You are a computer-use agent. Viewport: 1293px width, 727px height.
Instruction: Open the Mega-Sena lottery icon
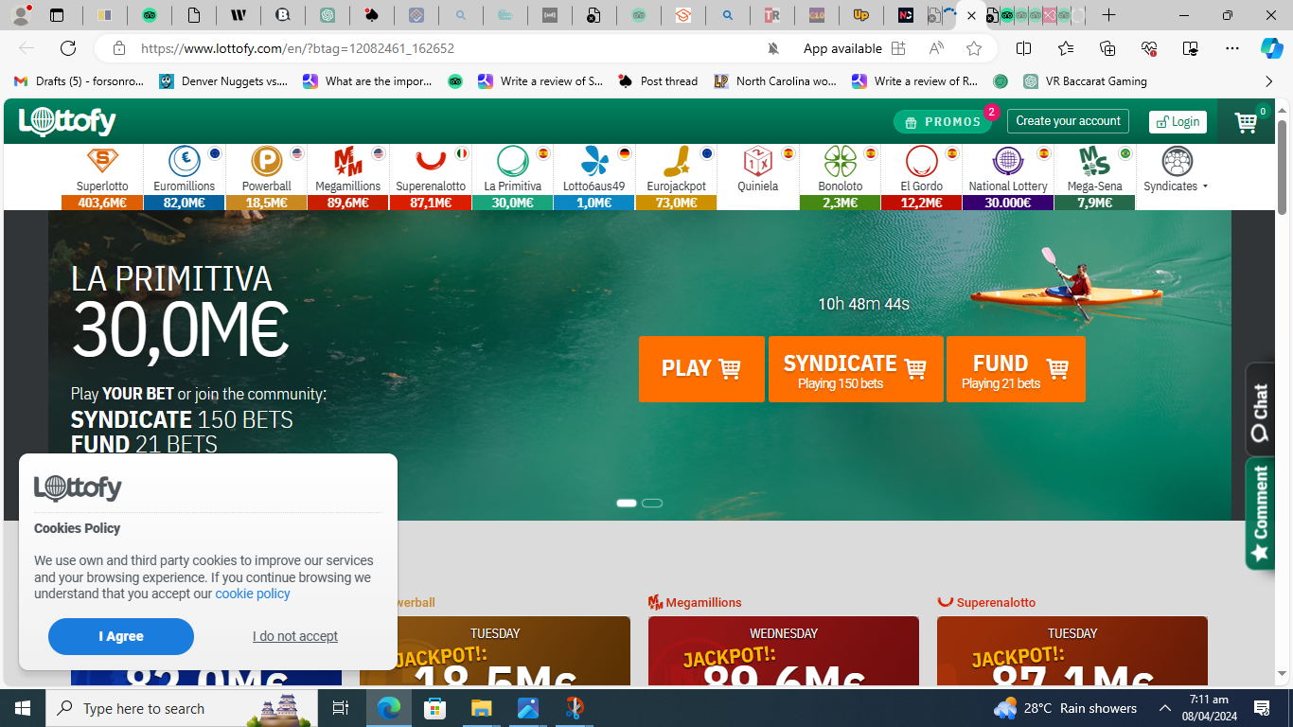1094,161
